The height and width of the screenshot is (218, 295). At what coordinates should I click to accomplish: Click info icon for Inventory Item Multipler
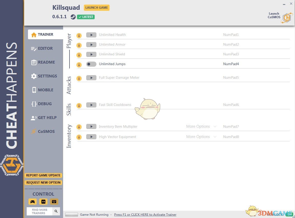(x=79, y=127)
